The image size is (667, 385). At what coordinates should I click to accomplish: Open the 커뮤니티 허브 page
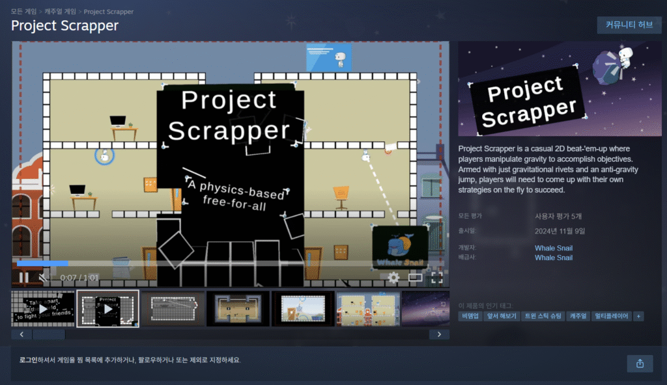pos(629,25)
